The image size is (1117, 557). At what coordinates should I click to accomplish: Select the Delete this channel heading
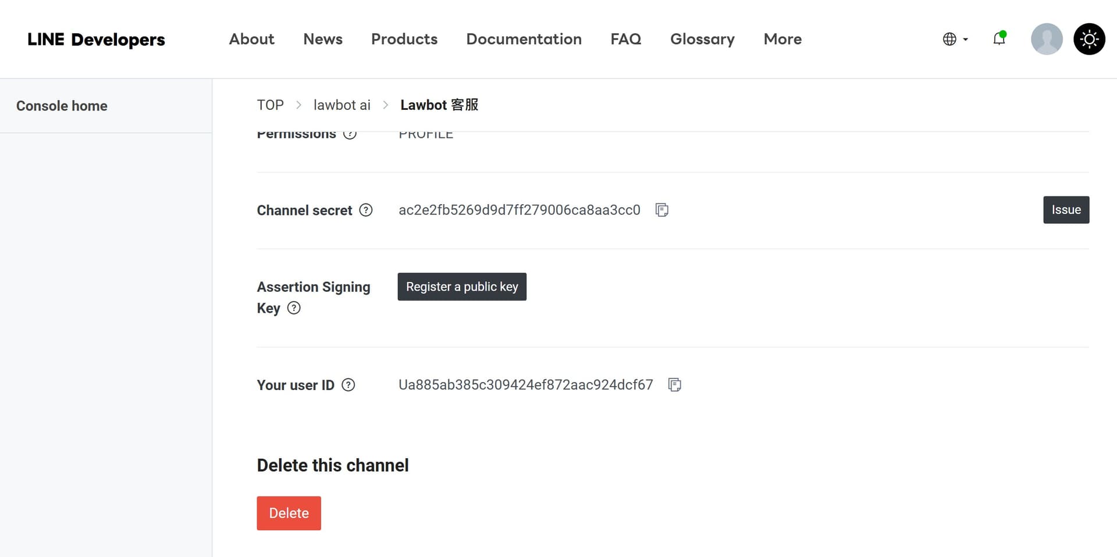click(333, 465)
